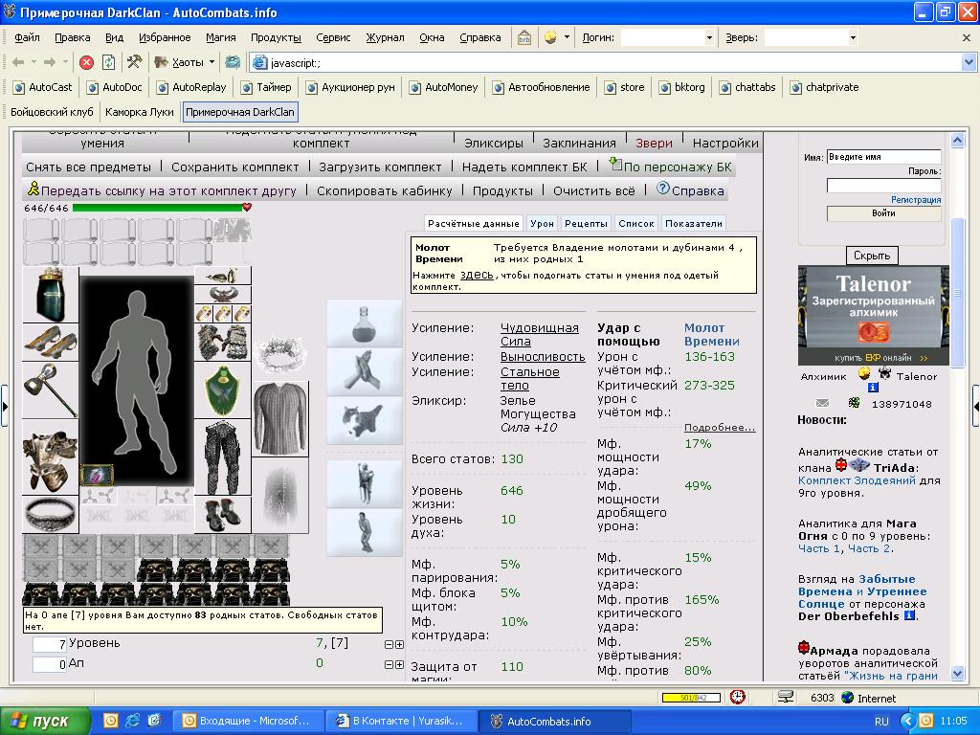Open the Магия menu
This screenshot has width=980, height=735.
point(221,37)
